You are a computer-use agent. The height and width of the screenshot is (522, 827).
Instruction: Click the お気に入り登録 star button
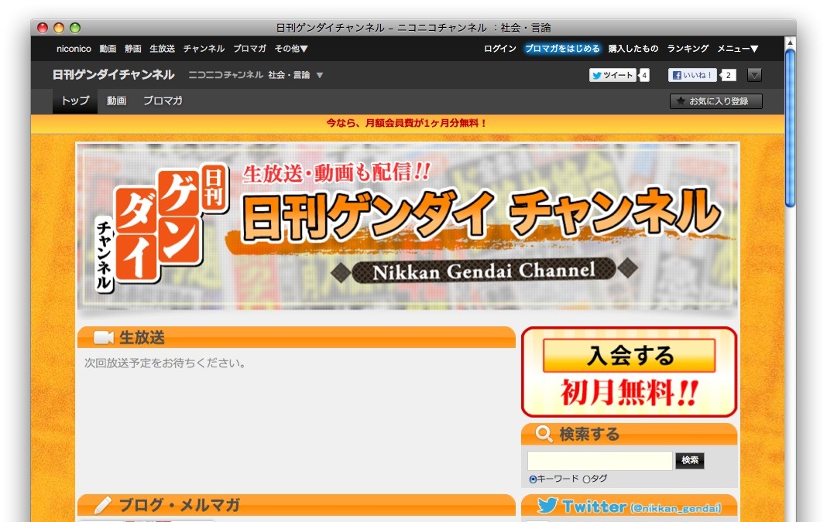pos(715,101)
